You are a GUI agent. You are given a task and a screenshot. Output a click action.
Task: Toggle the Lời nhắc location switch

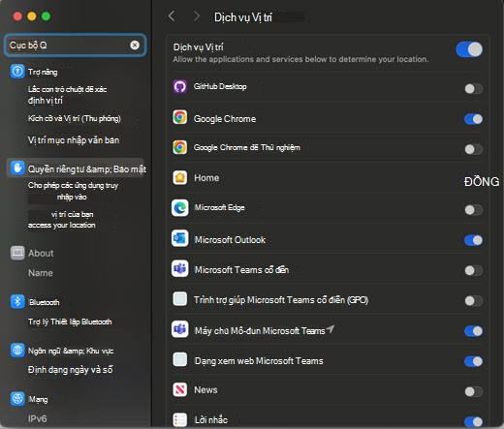473,421
